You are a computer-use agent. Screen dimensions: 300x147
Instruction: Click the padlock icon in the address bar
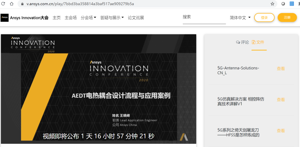(22, 4)
